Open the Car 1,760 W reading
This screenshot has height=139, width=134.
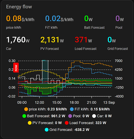click(x=18, y=40)
